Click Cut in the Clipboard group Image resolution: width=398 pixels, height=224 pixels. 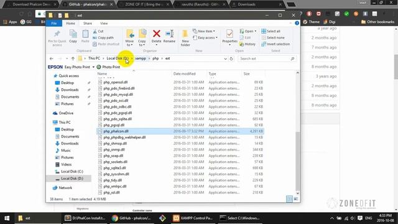click(98, 31)
